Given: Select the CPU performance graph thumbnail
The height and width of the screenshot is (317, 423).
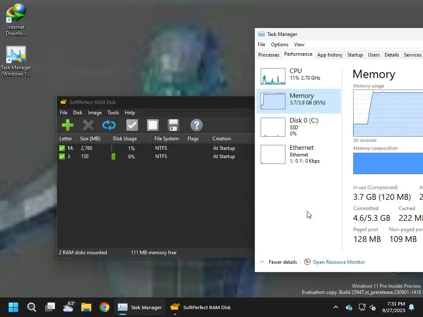Looking at the screenshot, I should click(x=273, y=76).
